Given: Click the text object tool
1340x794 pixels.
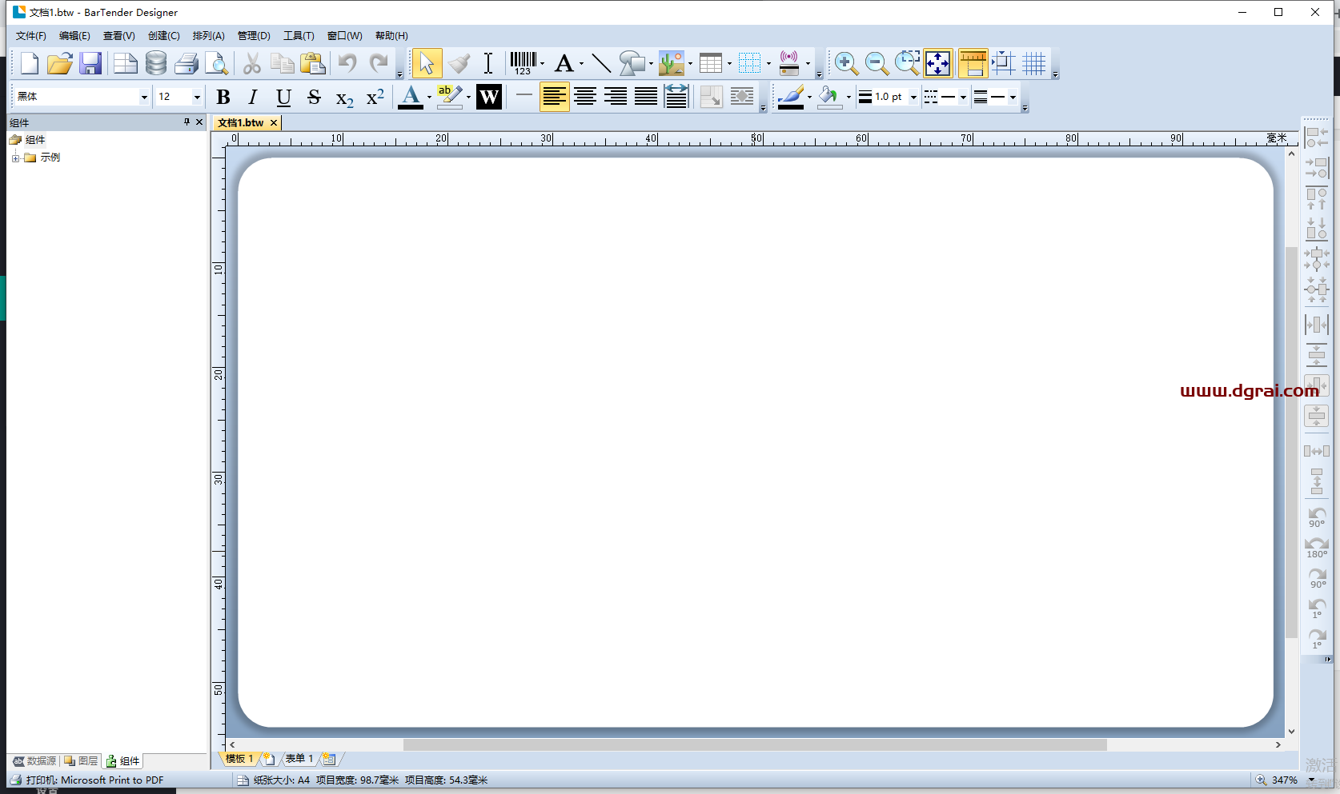Looking at the screenshot, I should 564,63.
